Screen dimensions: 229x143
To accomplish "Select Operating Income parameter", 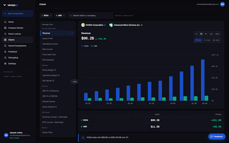I will tap(57, 44).
